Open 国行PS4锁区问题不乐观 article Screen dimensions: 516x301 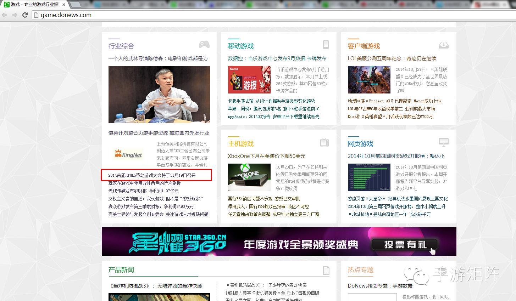point(264,199)
